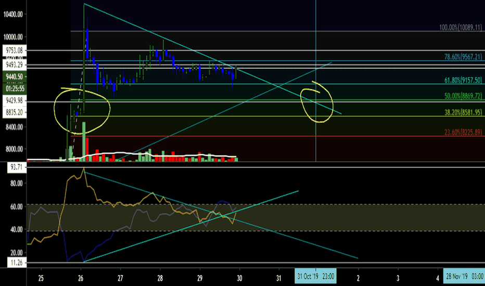Image resolution: width=485 pixels, height=286 pixels.
Task: Select the 100.00%(10089.11) Fibonacci level label
Action: (x=461, y=28)
